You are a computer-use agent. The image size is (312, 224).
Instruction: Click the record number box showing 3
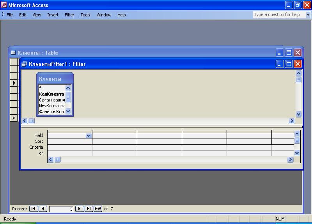61,209
